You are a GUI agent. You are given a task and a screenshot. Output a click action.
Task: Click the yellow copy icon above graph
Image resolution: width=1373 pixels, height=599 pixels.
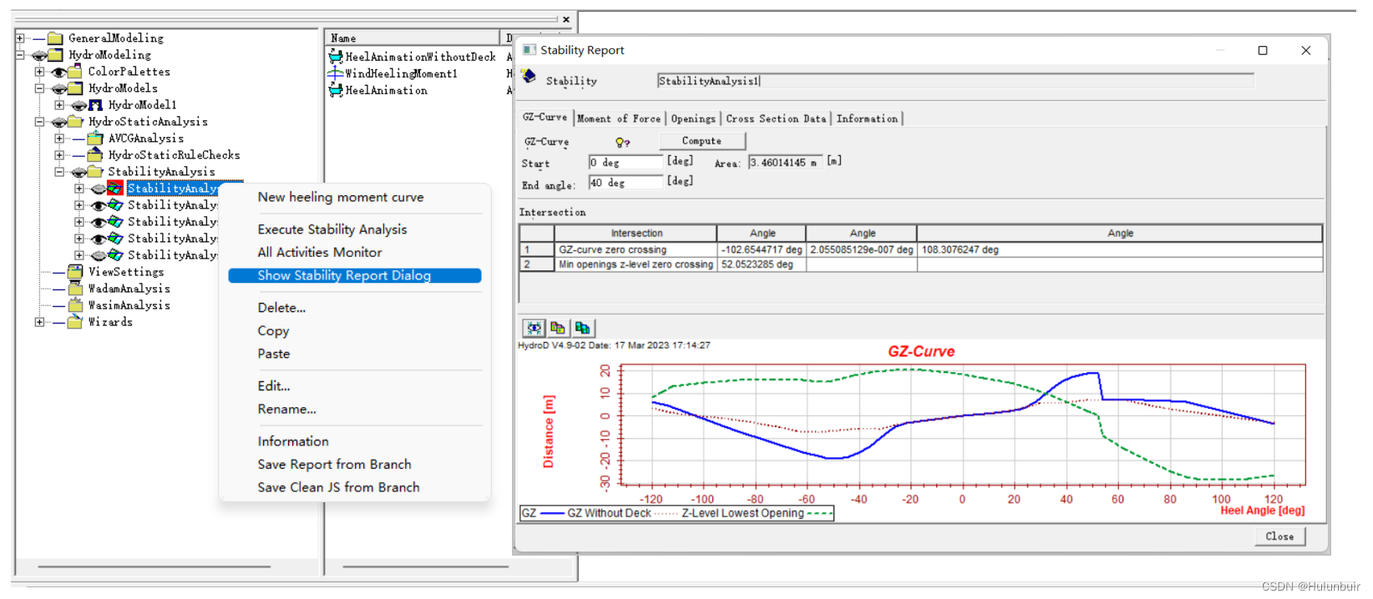558,328
